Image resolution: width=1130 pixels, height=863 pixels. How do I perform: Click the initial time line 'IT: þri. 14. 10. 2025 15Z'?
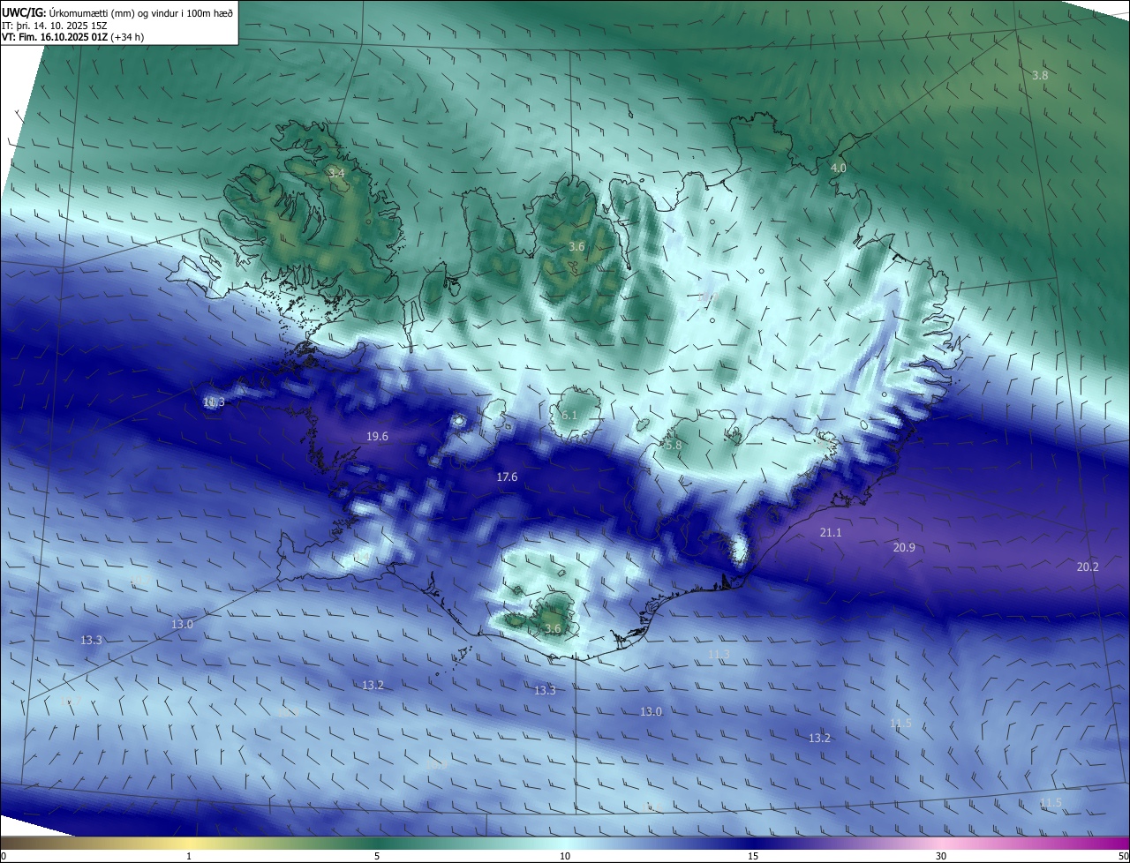(x=54, y=26)
